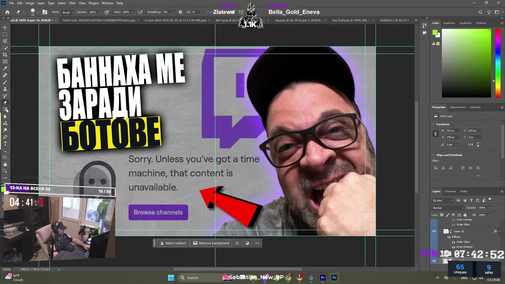Image resolution: width=505 pixels, height=284 pixels.
Task: Click the Windows Start button
Action: pos(171,278)
